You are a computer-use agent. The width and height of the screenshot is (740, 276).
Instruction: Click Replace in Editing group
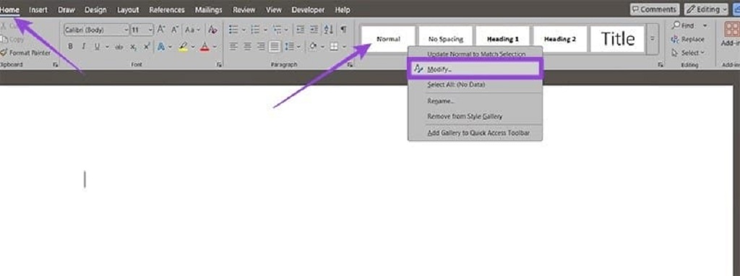pyautogui.click(x=688, y=40)
